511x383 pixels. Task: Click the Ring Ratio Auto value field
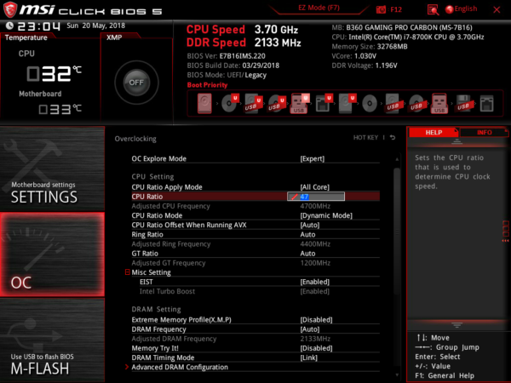[307, 235]
